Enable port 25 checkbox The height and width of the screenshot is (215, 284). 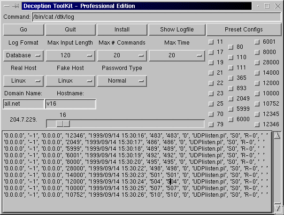[x=211, y=104]
